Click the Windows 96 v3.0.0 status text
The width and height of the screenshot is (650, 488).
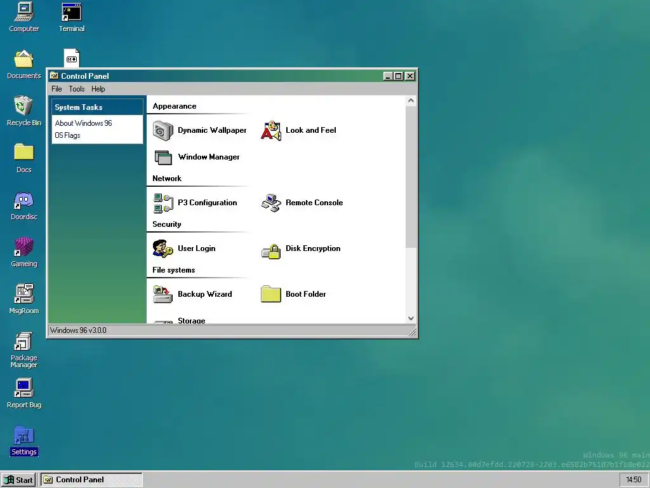tap(78, 330)
